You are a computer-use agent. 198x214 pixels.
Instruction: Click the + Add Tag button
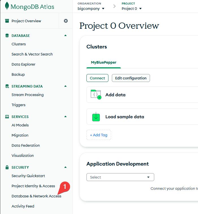point(99,135)
